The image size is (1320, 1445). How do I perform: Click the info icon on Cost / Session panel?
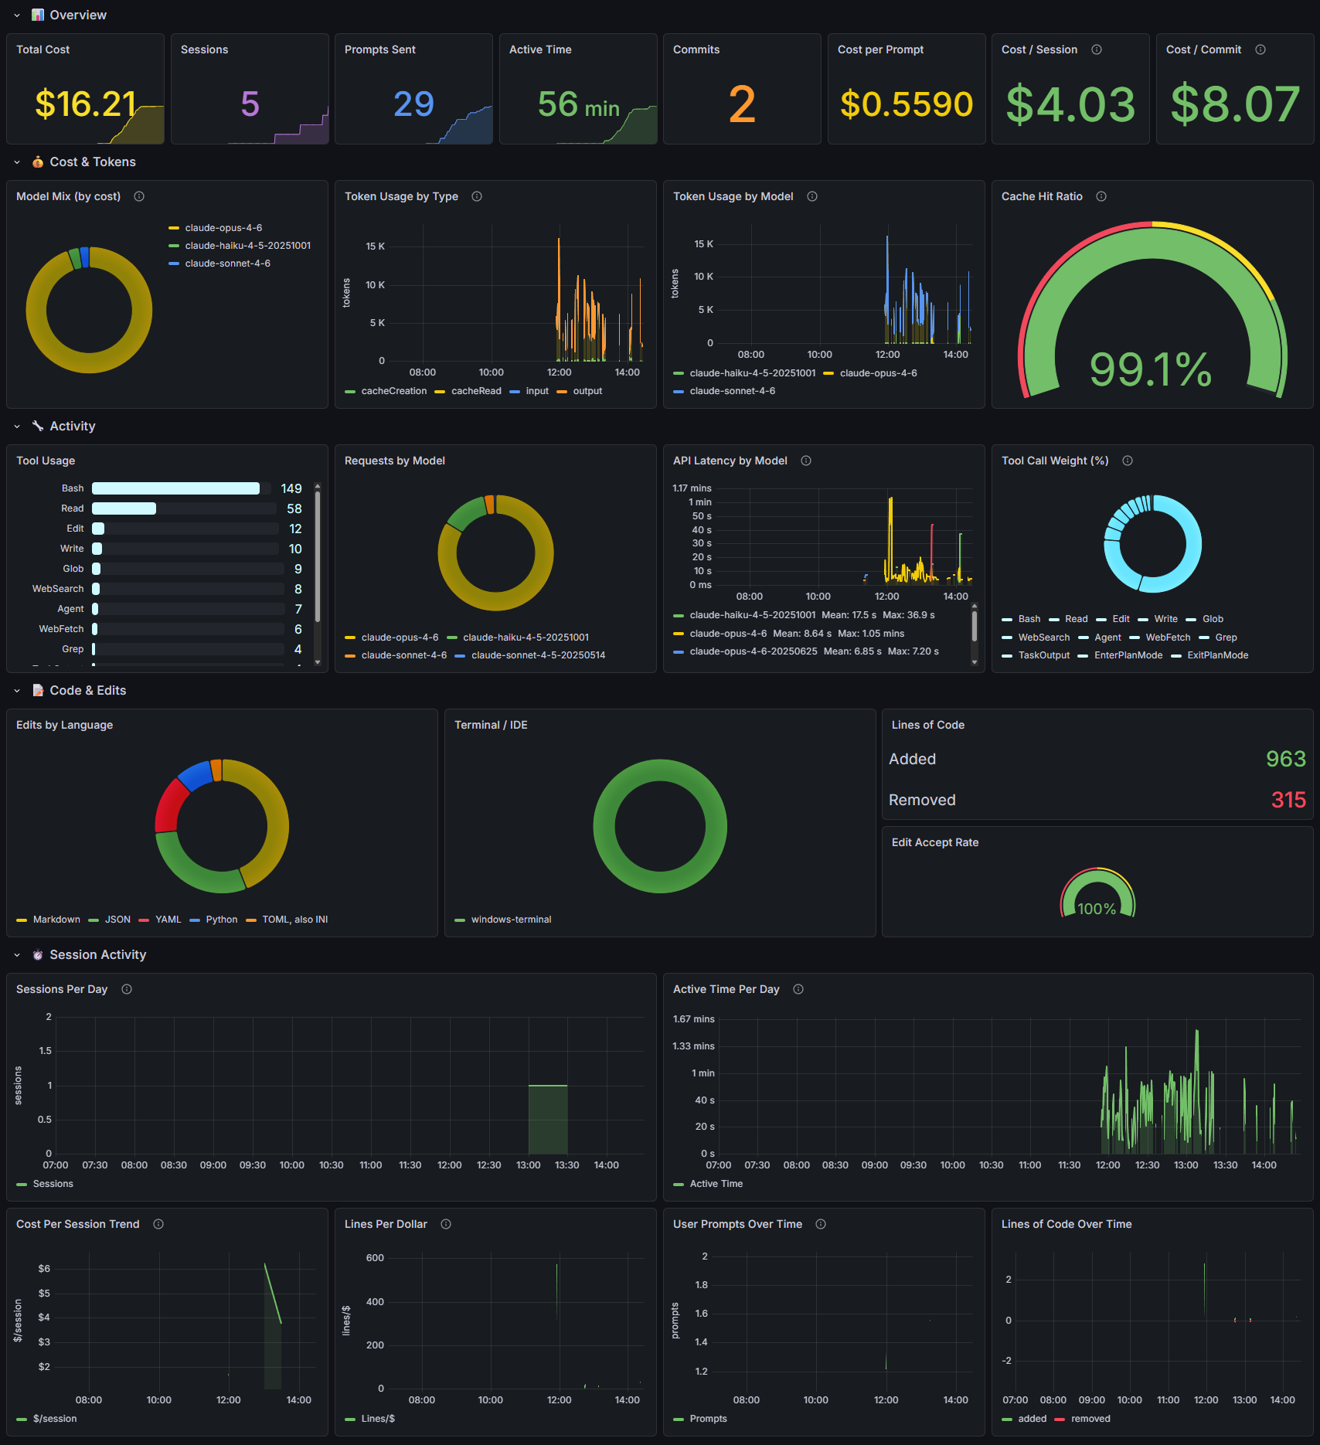coord(1097,49)
